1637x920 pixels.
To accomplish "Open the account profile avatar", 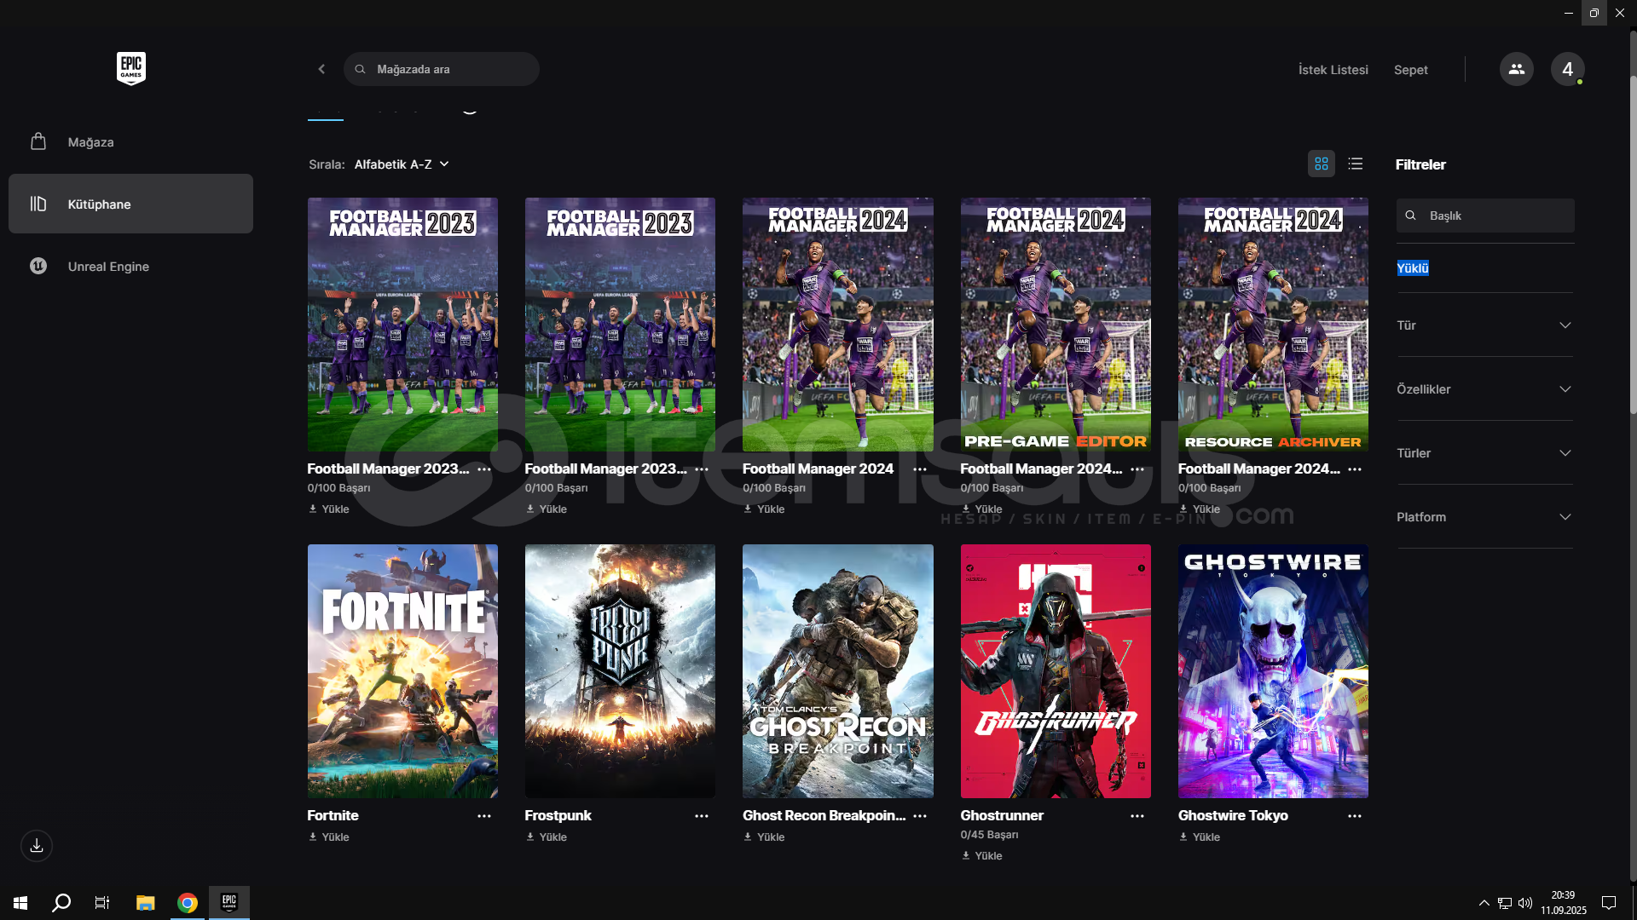I will (1567, 69).
